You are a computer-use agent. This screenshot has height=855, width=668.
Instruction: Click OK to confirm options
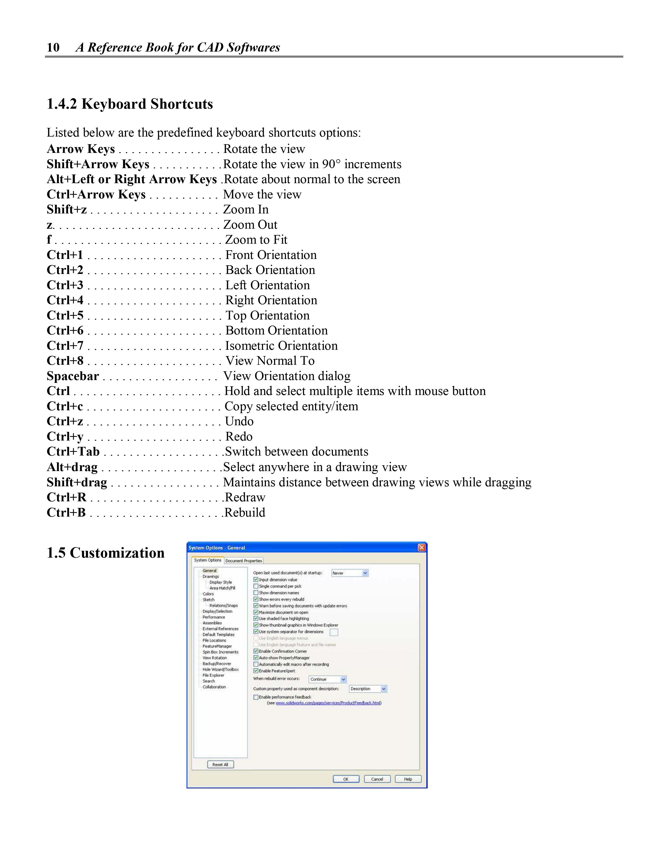click(346, 779)
